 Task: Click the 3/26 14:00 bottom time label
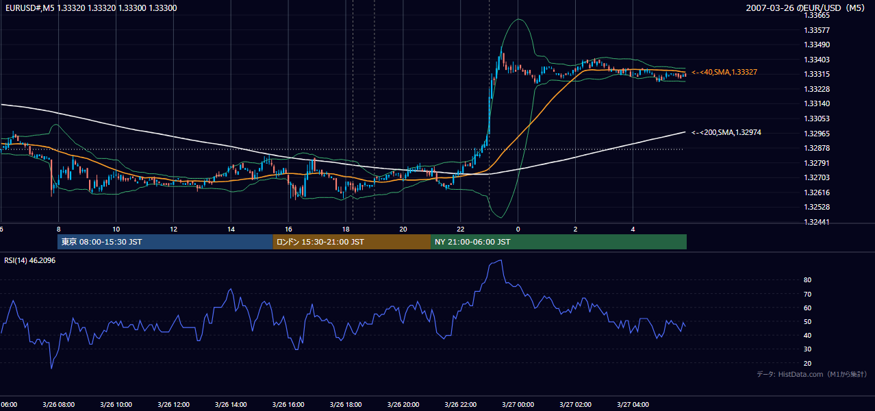231,405
